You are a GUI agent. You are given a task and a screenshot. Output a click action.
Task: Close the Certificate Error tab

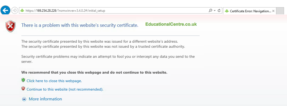[x=273, y=11]
